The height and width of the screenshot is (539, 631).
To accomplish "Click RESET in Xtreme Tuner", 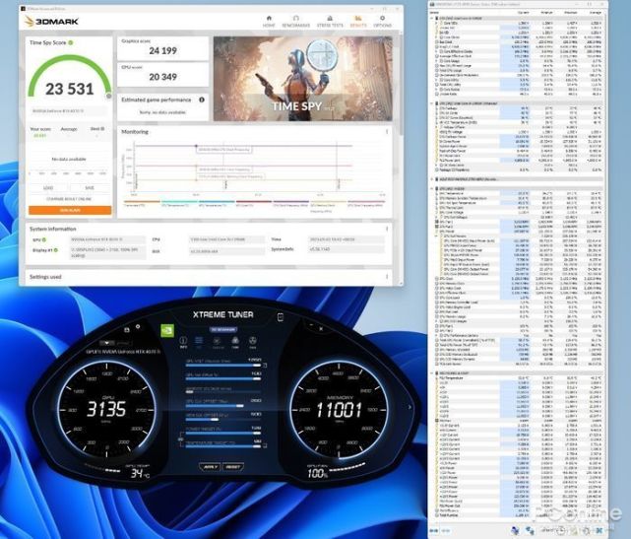I will click(233, 467).
